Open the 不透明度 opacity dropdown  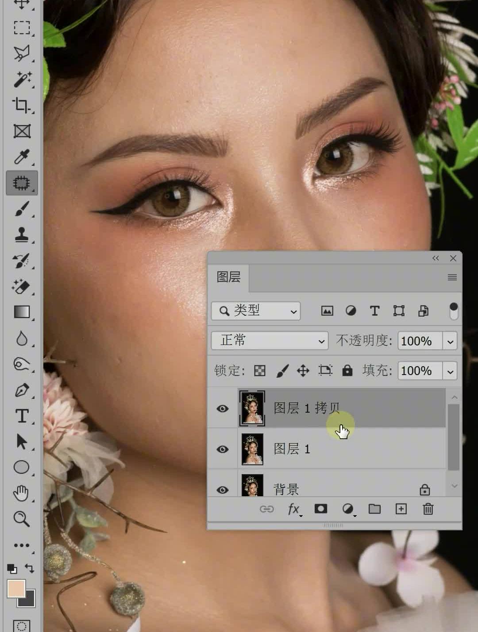tap(450, 341)
